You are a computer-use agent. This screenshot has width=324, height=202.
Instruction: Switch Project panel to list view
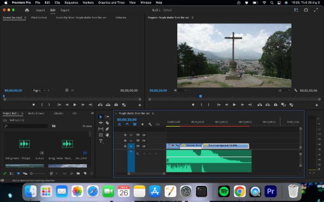point(12,173)
